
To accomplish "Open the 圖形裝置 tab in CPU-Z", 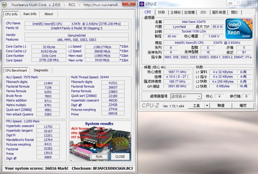I will [x=219, y=12].
